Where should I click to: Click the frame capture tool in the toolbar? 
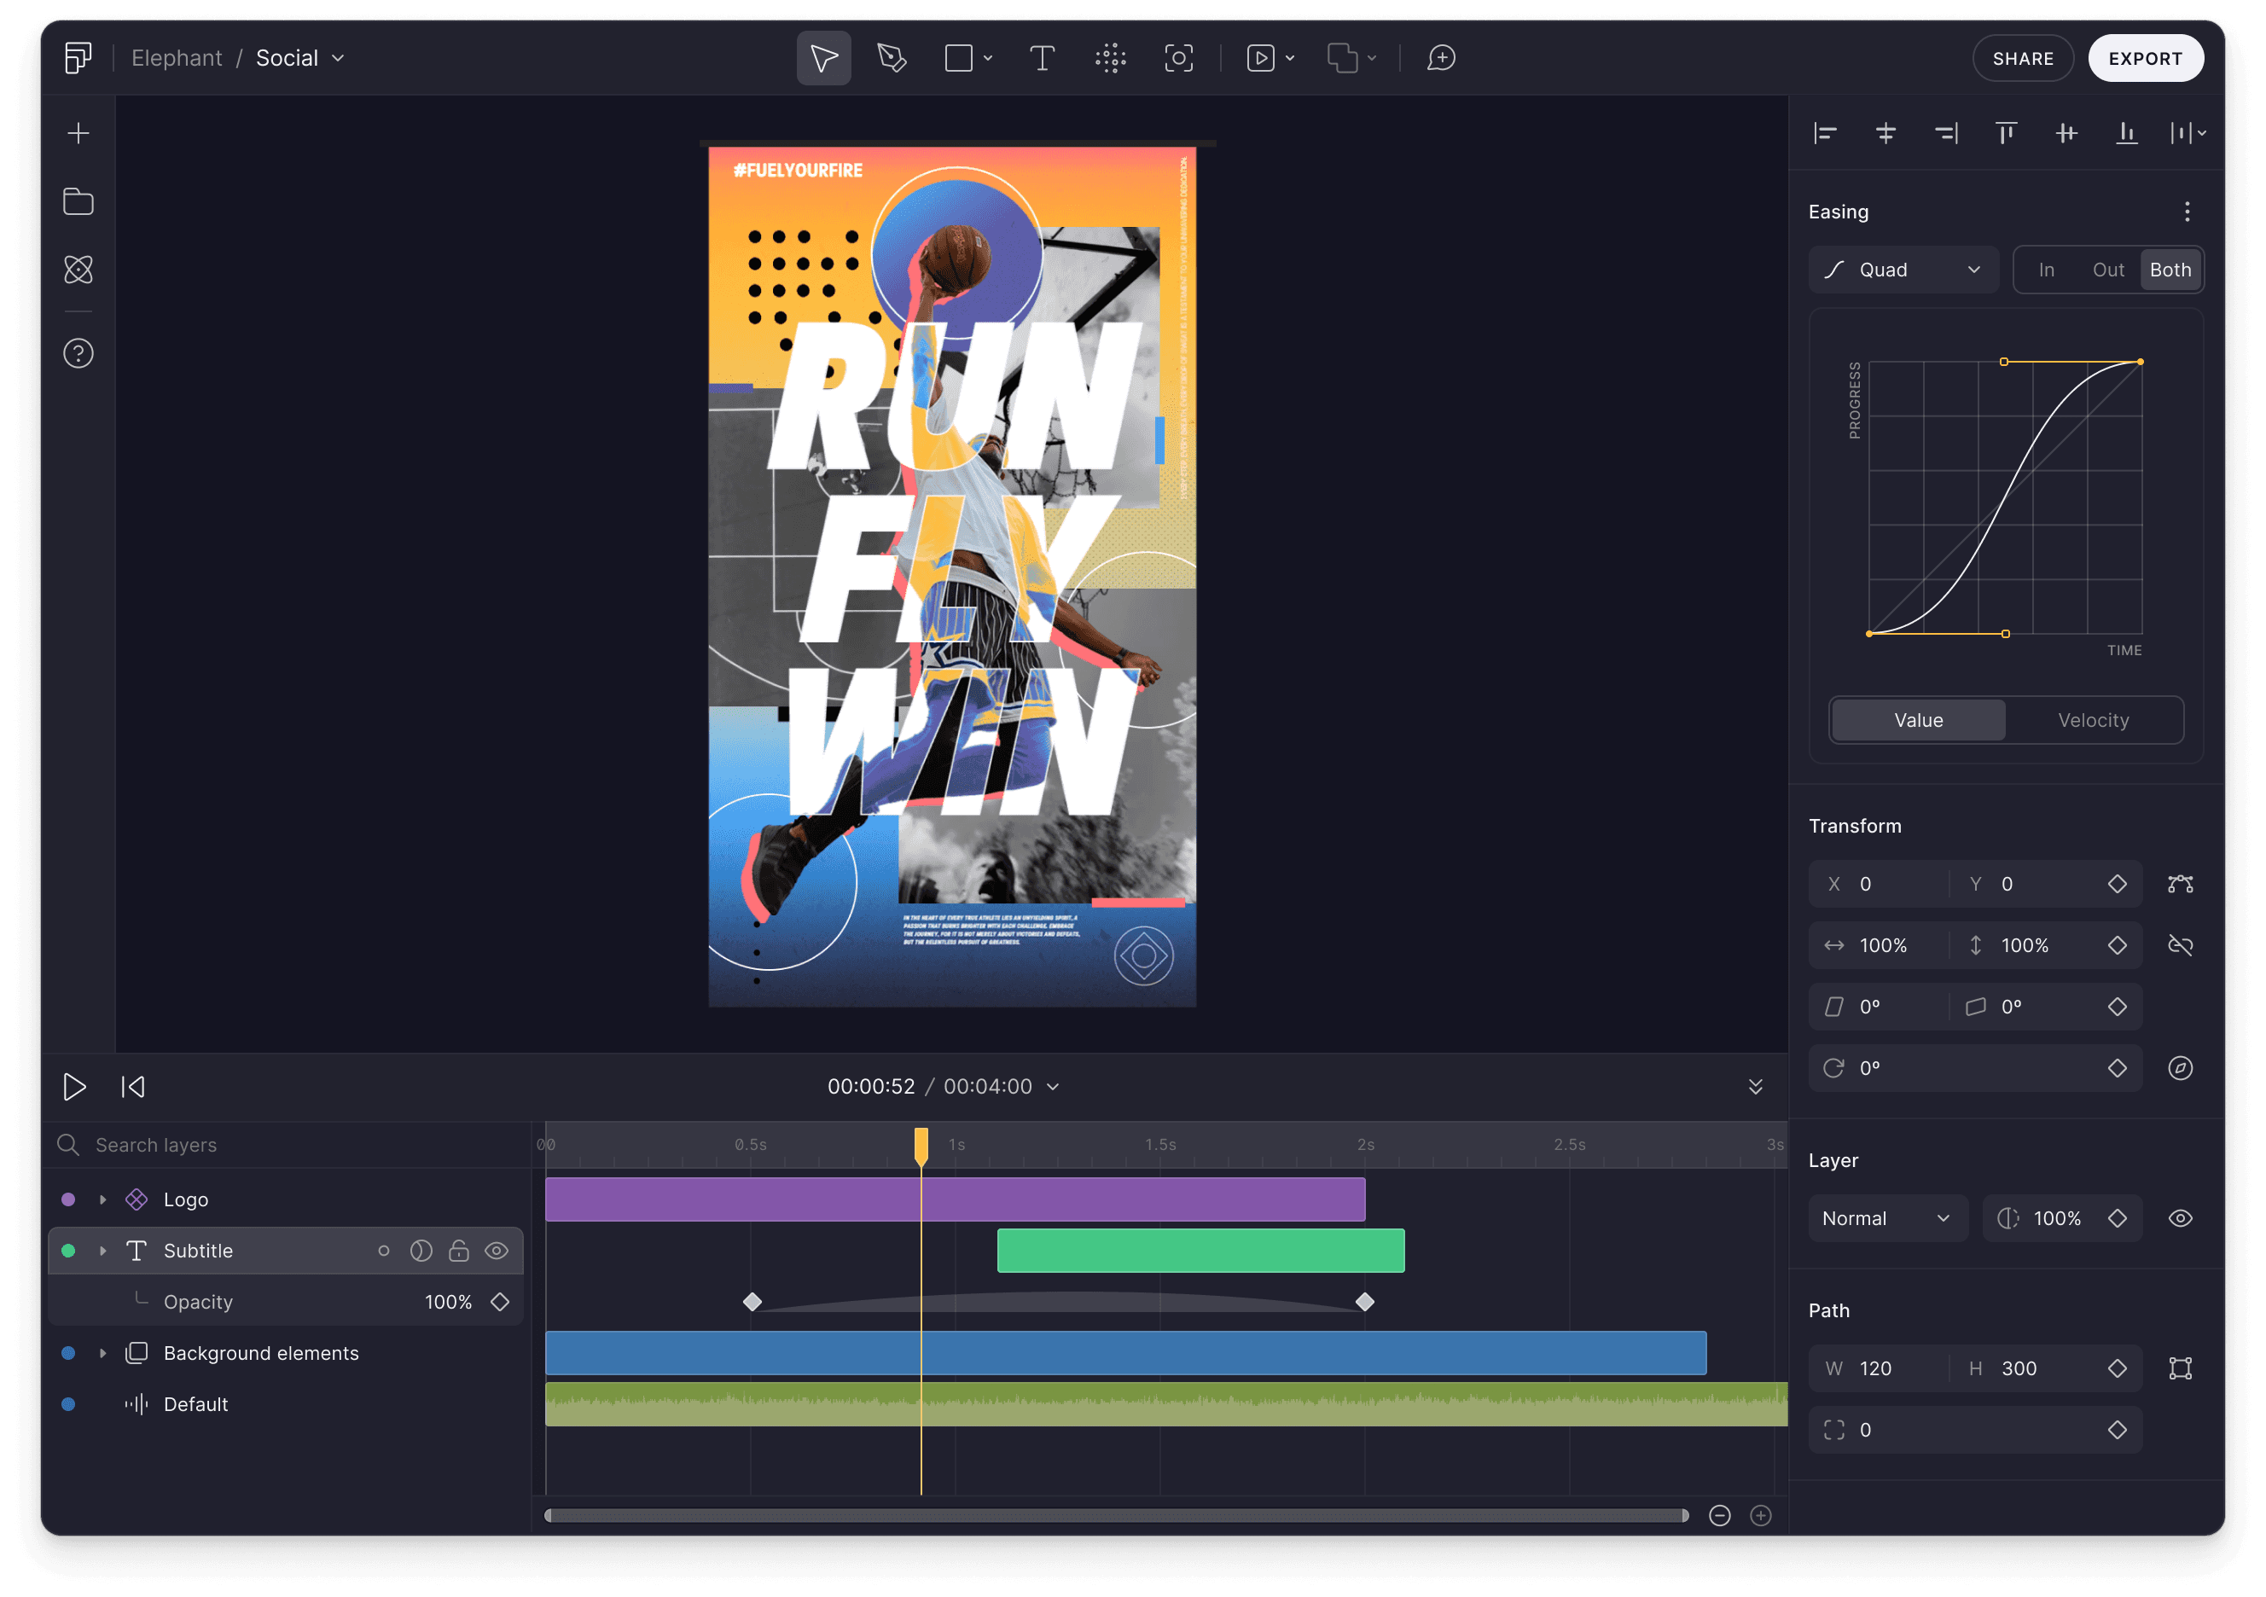click(1179, 58)
